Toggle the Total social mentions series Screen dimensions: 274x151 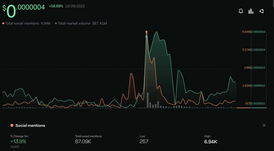pos(26,23)
